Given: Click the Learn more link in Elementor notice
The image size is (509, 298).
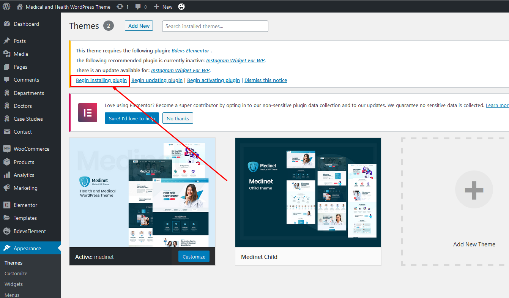Looking at the screenshot, I should tap(497, 105).
